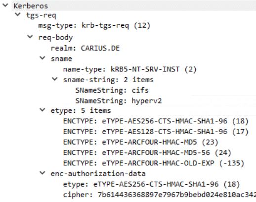
Task: Select the msg-type krb-tgs-req line
Action: tap(94, 26)
